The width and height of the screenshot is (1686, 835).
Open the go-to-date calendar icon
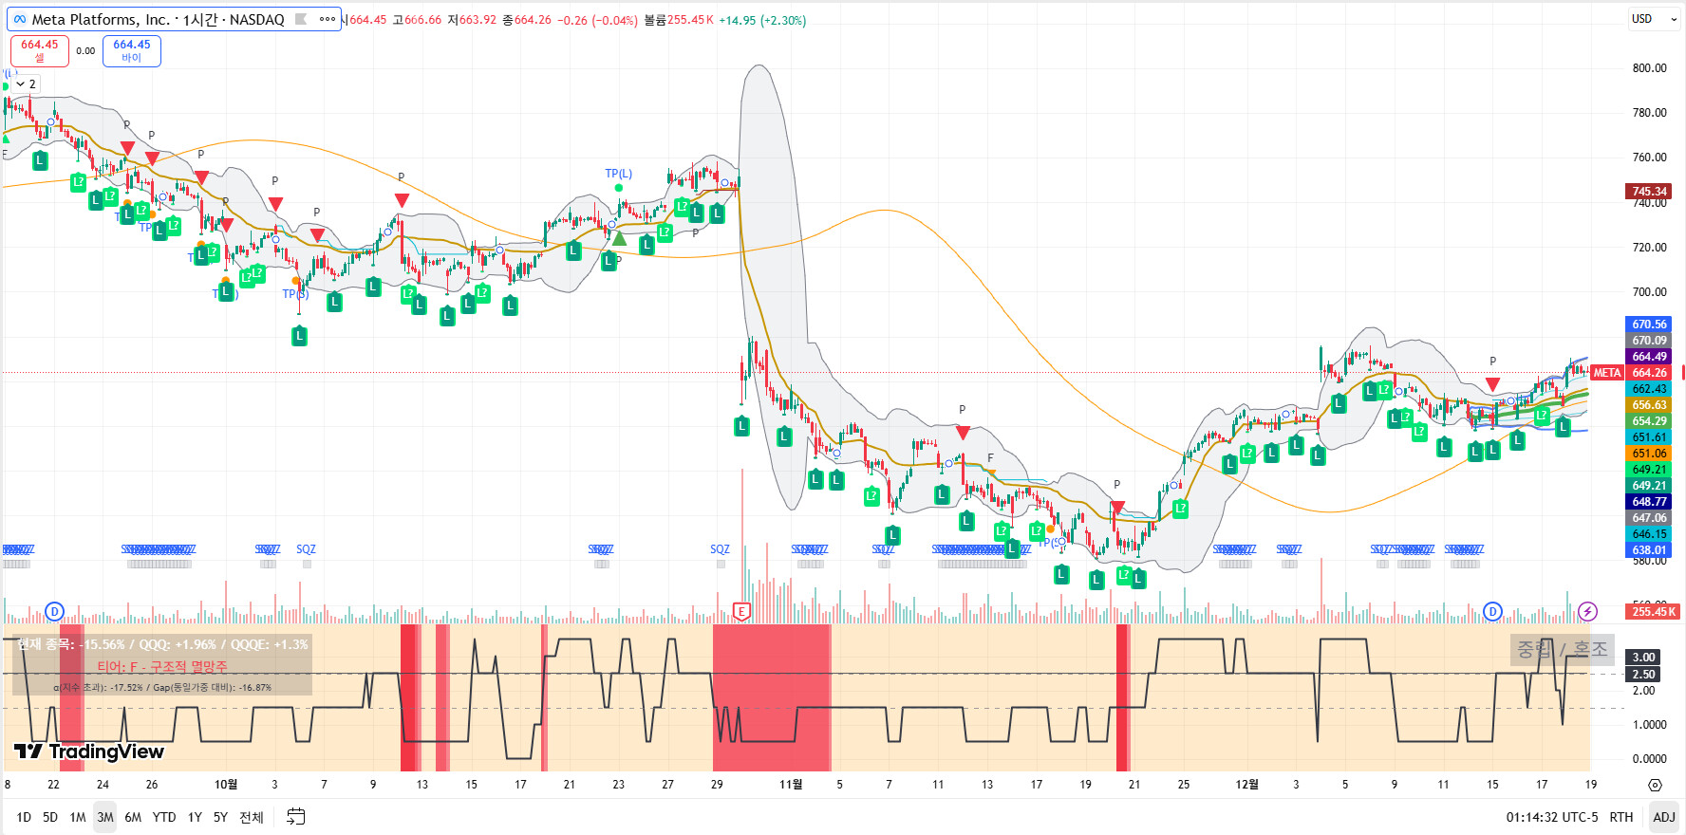(x=296, y=817)
